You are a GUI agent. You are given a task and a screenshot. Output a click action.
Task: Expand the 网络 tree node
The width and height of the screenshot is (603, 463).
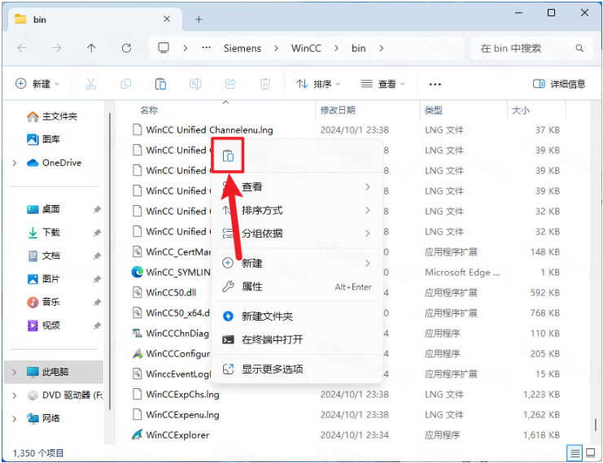[15, 418]
